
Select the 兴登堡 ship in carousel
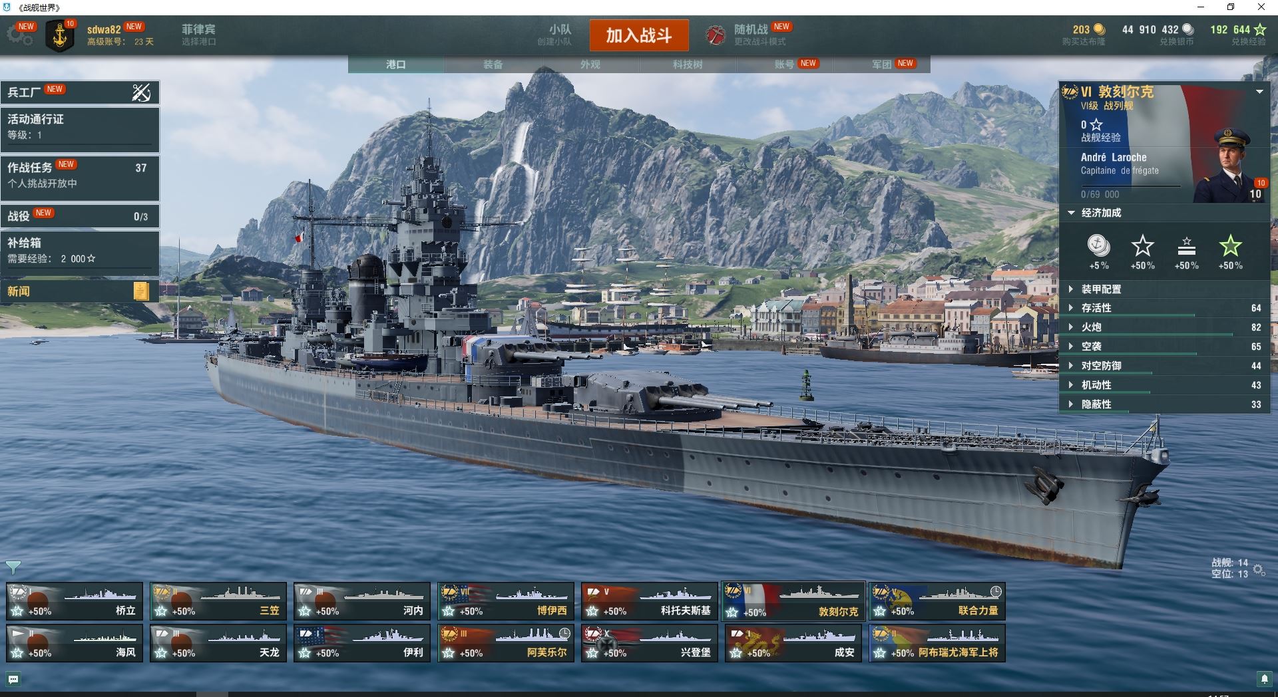(650, 643)
